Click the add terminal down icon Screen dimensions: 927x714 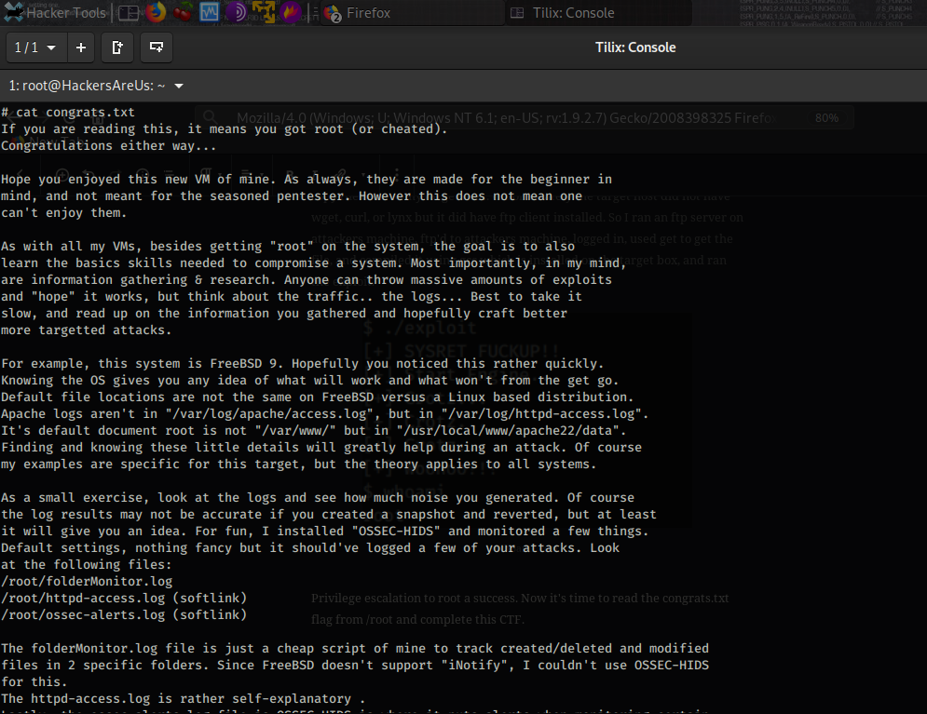[x=156, y=47]
